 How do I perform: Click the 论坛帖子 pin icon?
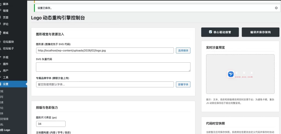1,49
